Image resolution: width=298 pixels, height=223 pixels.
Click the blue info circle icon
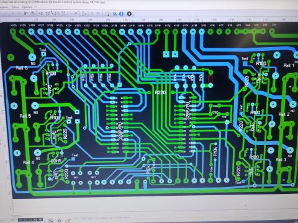(x=122, y=14)
